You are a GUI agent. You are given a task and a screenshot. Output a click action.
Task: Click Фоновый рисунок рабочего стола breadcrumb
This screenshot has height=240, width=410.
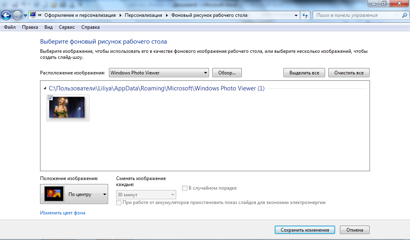coord(209,15)
